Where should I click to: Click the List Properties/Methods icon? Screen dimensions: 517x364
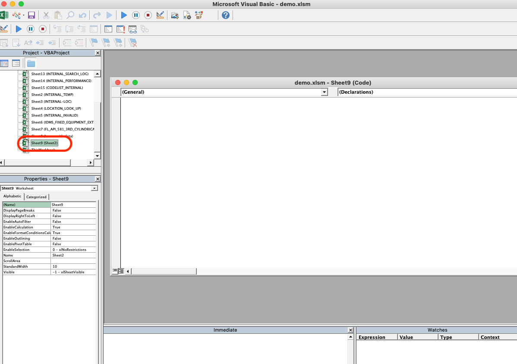[x=4, y=43]
